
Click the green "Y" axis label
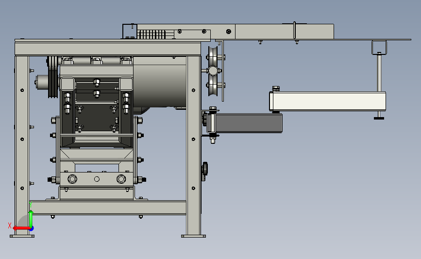[31, 205]
